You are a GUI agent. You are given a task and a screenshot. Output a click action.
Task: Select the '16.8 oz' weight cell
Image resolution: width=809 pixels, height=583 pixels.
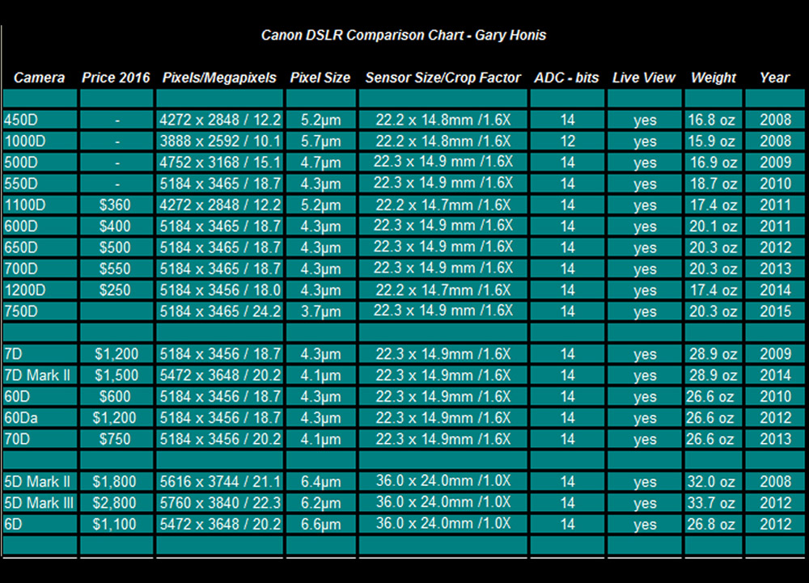(714, 120)
